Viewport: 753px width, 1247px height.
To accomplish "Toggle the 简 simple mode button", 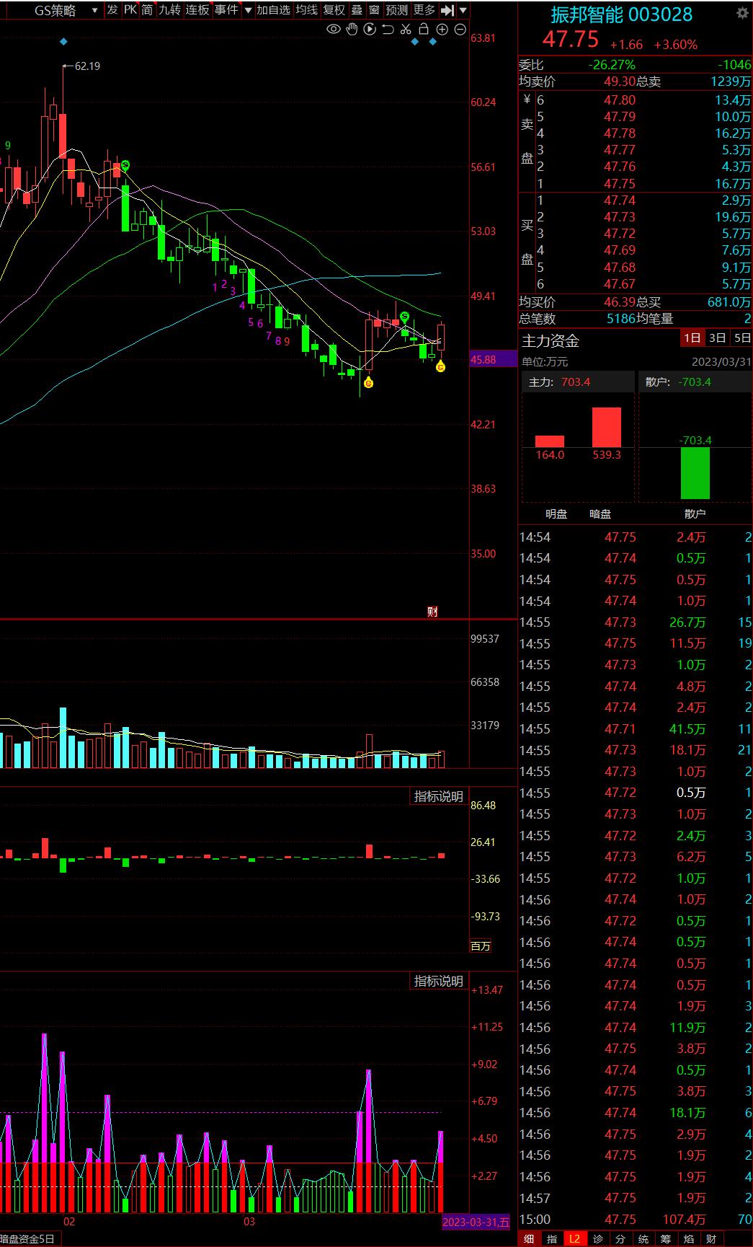I will click(147, 9).
